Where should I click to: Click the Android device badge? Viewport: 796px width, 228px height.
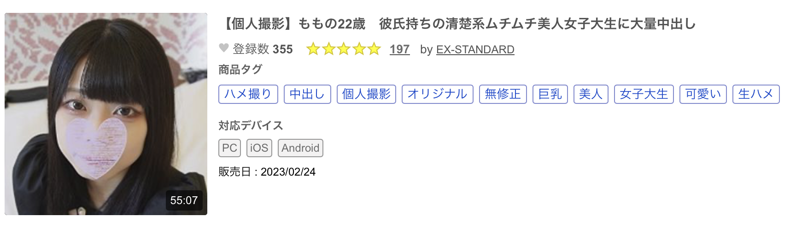pos(300,148)
